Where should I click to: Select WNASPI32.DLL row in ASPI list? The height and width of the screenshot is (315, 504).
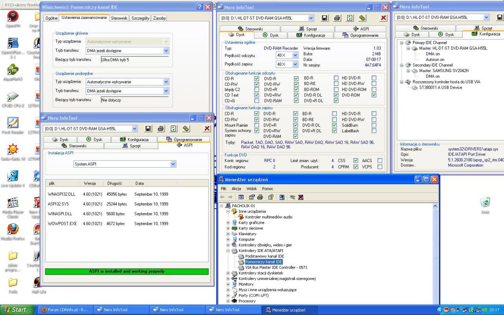tap(127, 194)
